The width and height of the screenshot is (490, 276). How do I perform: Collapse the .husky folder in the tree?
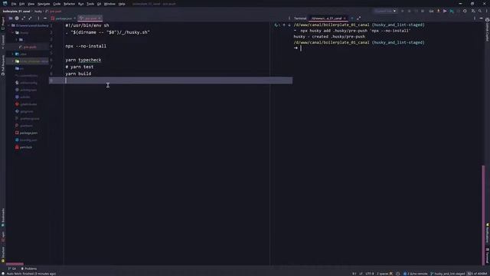[13, 32]
